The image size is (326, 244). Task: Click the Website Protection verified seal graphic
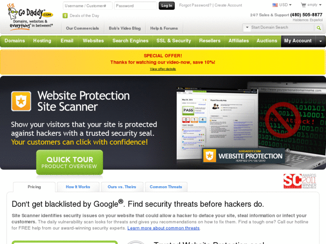pyautogui.click(x=243, y=156)
